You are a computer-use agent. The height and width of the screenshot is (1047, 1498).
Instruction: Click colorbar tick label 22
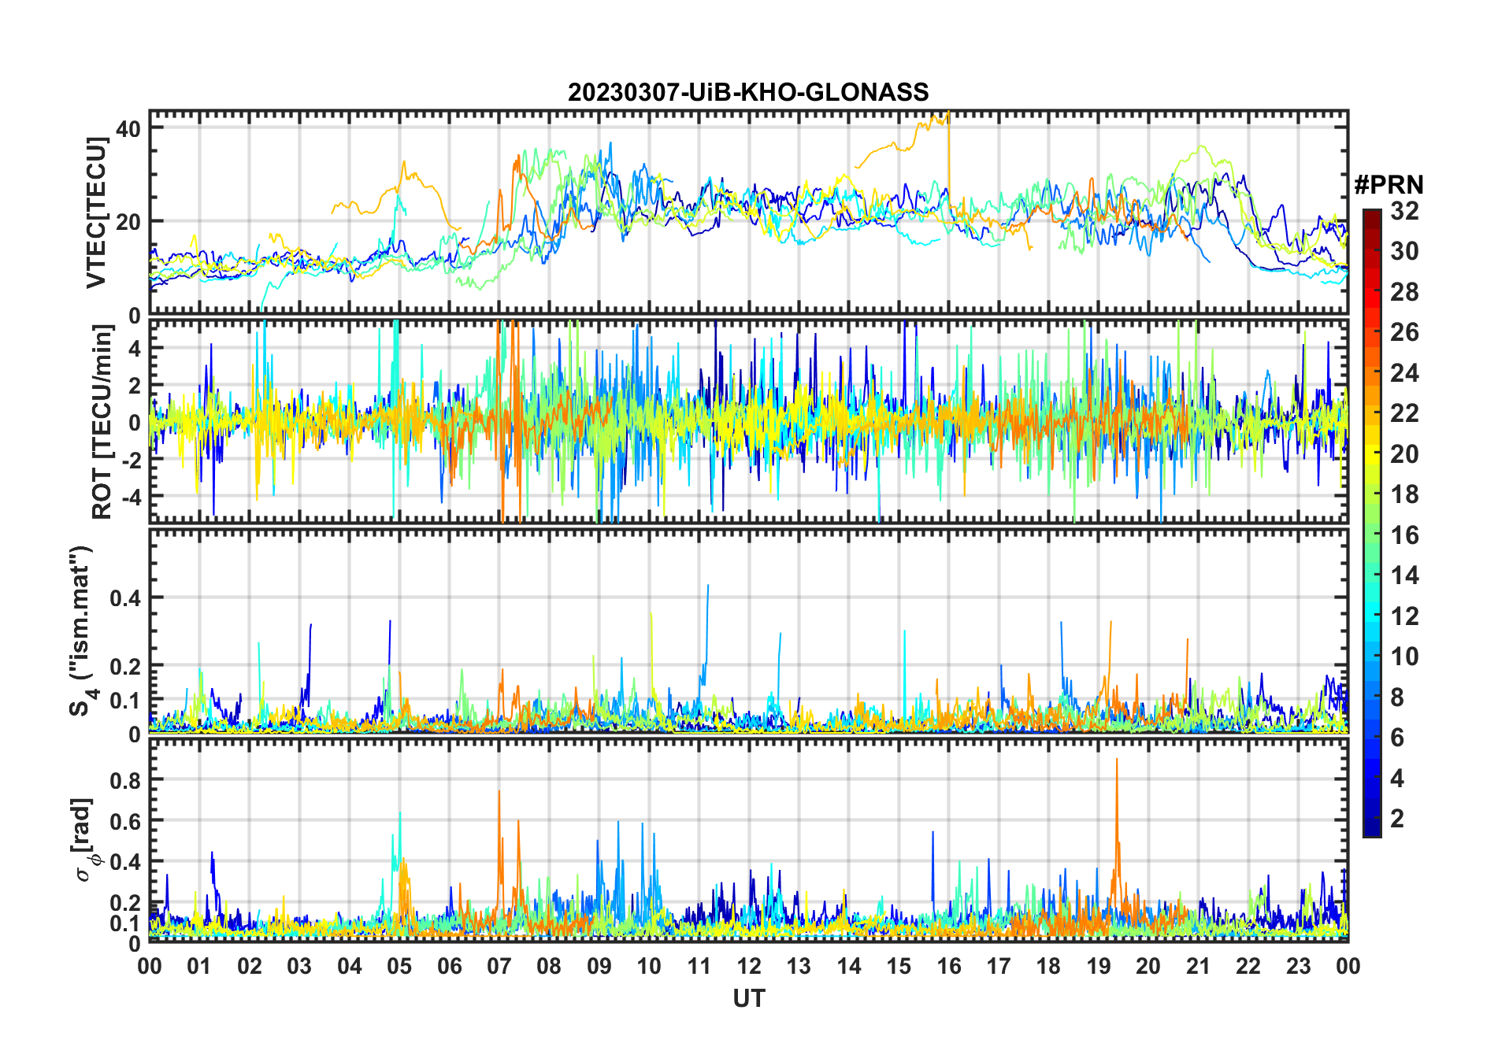pyautogui.click(x=1404, y=413)
